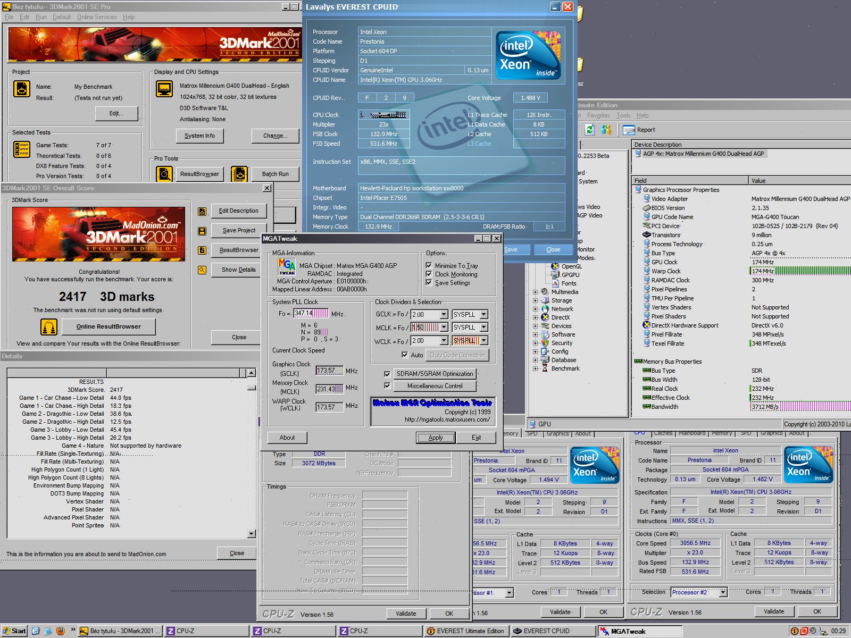Open the GCLK source SYSPLL dropdown
The width and height of the screenshot is (851, 638).
click(484, 314)
